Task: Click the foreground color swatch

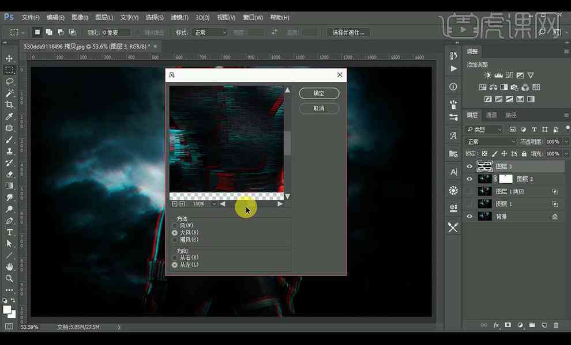Action: [x=7, y=309]
